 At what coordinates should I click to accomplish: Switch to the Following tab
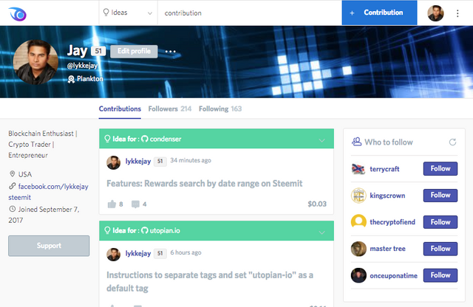click(x=220, y=108)
